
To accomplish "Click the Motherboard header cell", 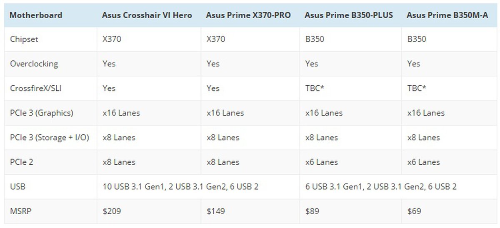I will (36, 15).
